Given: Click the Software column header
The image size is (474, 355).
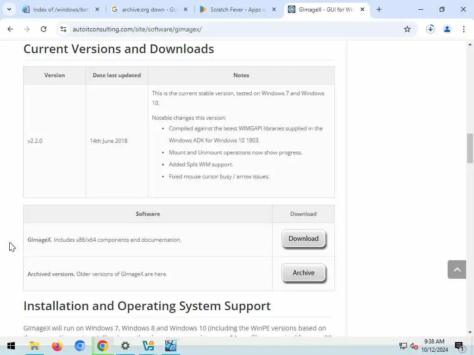Looking at the screenshot, I should pos(148,214).
